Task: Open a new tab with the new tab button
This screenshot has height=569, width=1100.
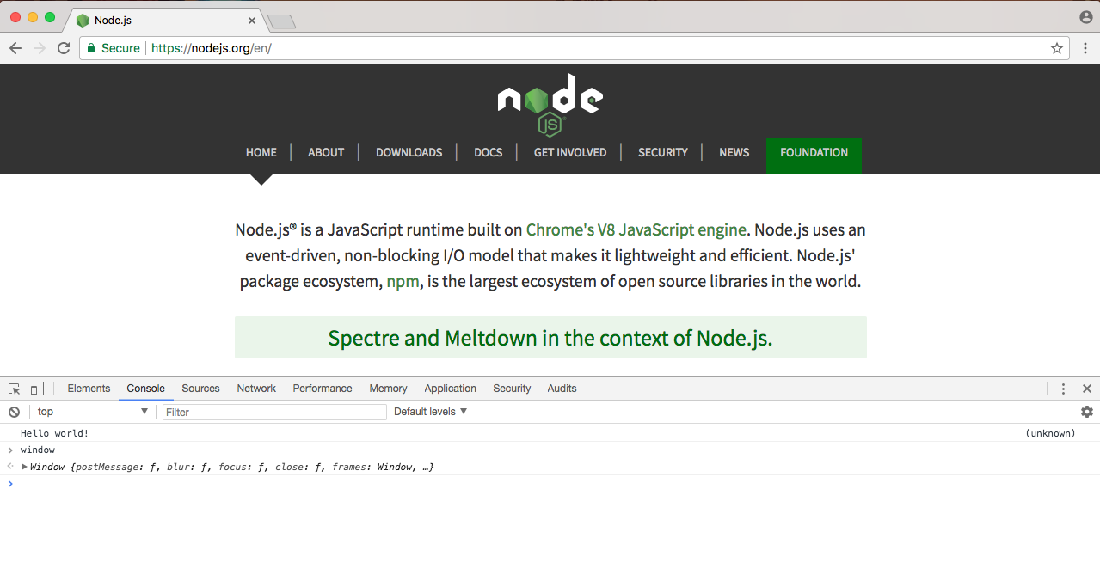Action: click(x=281, y=21)
